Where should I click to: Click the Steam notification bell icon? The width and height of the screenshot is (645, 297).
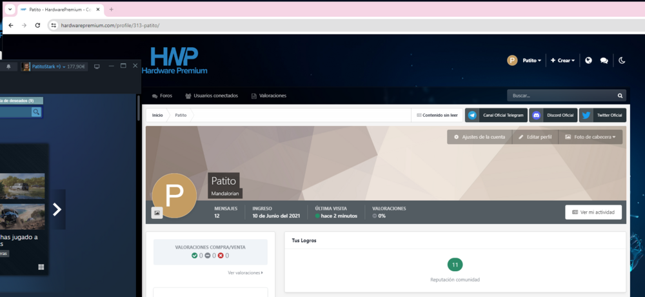pyautogui.click(x=8, y=67)
